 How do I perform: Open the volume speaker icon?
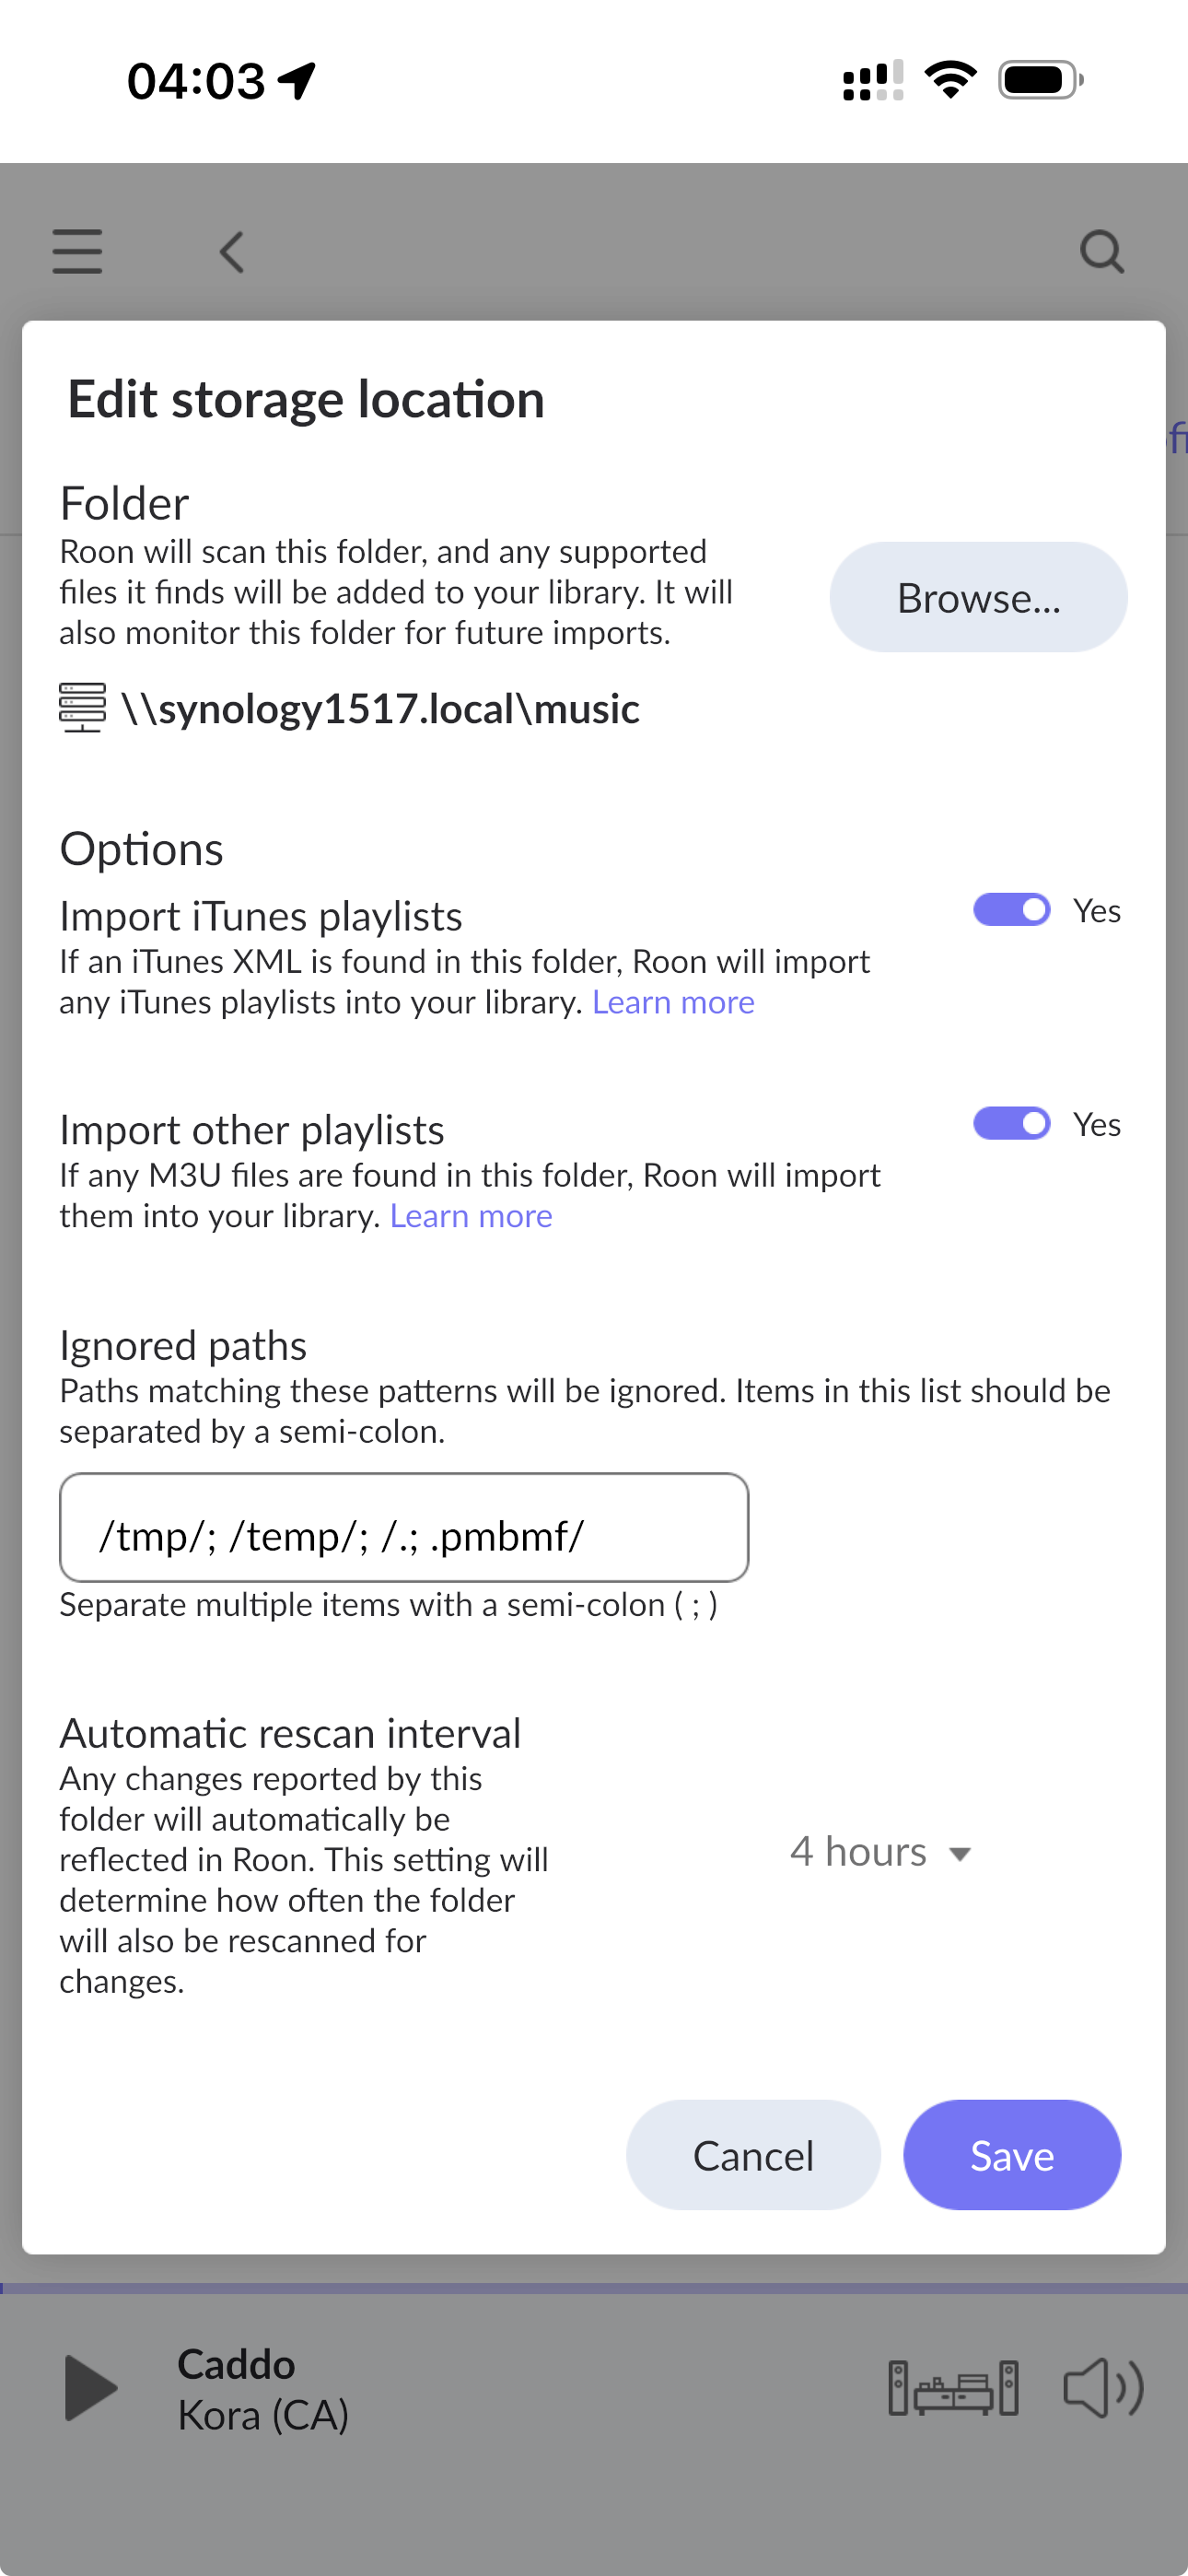pos(1103,2388)
